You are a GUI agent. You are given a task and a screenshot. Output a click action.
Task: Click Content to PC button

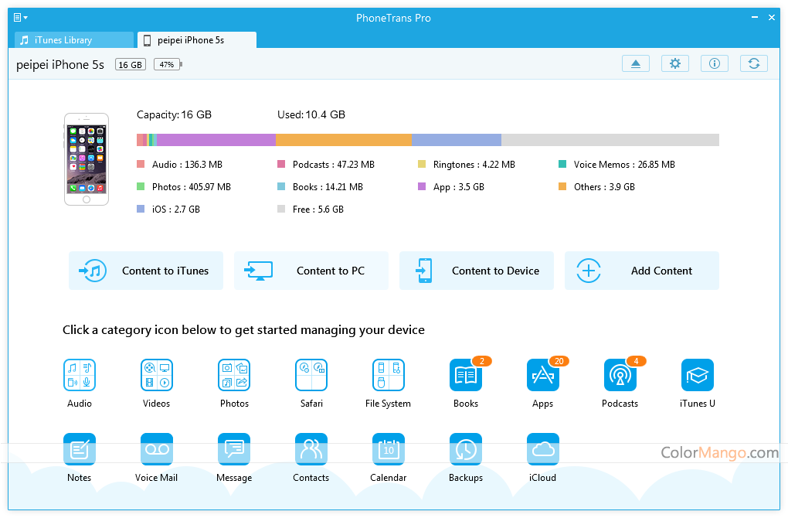pyautogui.click(x=311, y=271)
